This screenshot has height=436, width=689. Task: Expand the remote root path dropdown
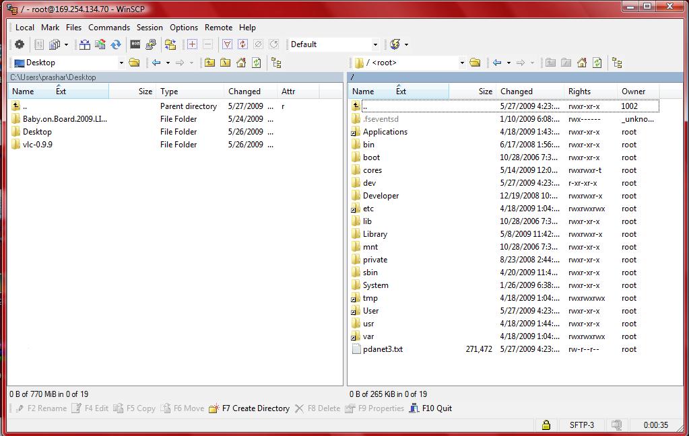[x=462, y=63]
